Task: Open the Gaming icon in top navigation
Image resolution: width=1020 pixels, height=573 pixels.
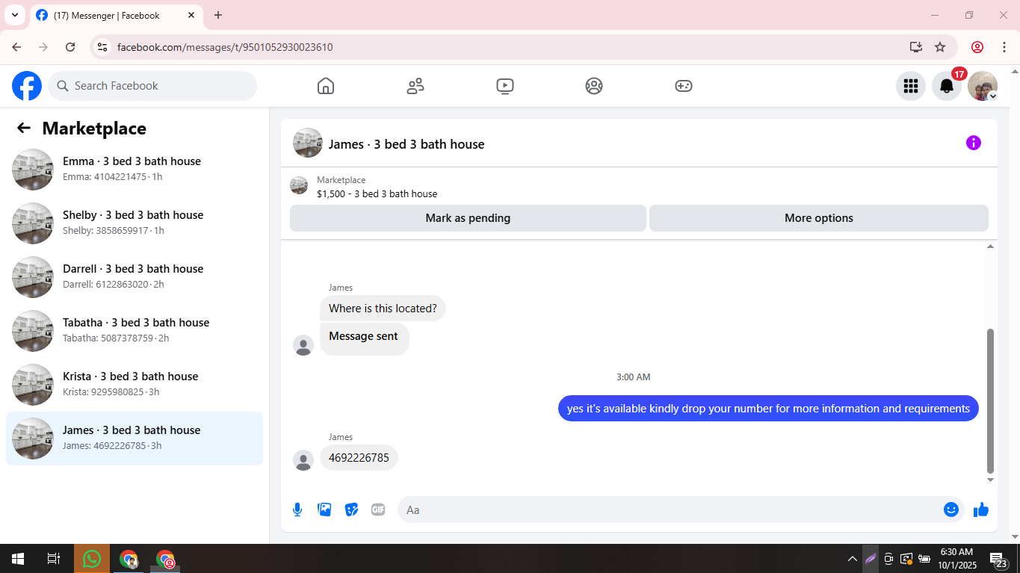Action: [684, 86]
